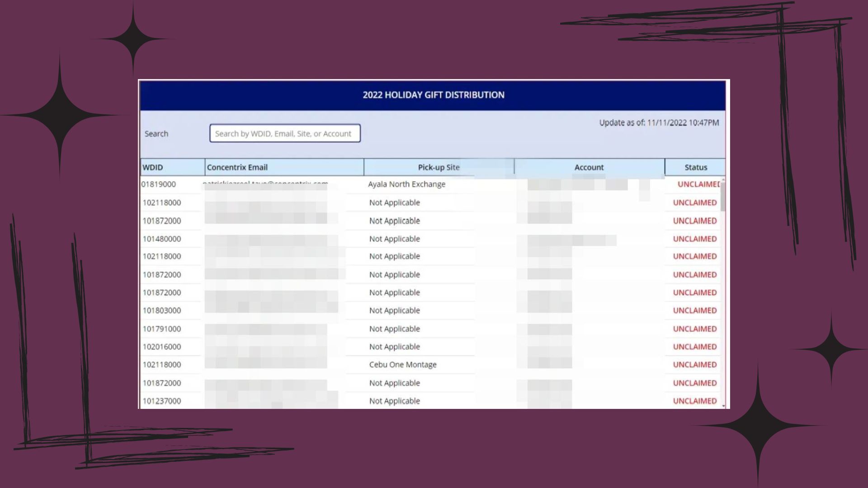
Task: Select WDID 102016000 cell
Action: [x=162, y=347]
